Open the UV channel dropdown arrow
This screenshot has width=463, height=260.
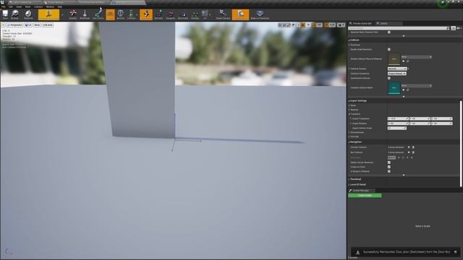[211, 14]
